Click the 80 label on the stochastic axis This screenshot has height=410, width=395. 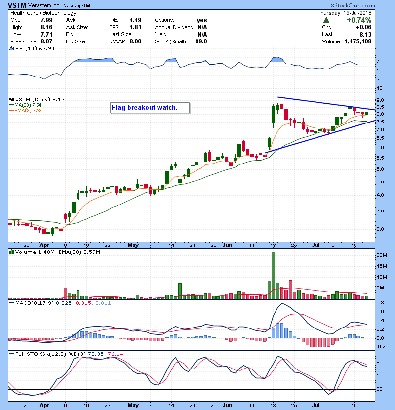point(379,363)
